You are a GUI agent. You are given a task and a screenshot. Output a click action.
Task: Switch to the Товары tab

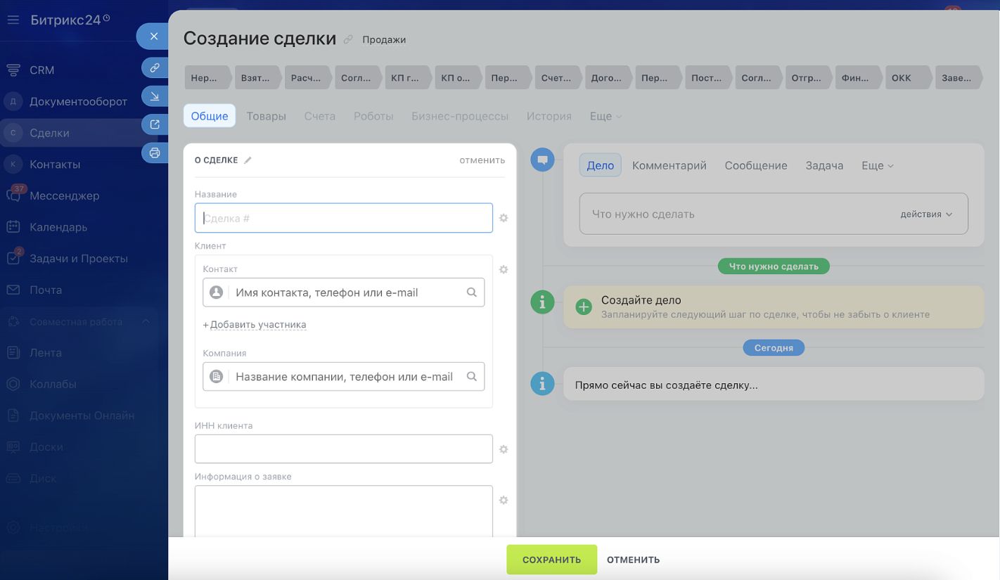point(266,116)
